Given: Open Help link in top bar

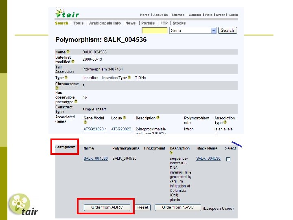Looking at the screenshot, I should coord(209,15).
